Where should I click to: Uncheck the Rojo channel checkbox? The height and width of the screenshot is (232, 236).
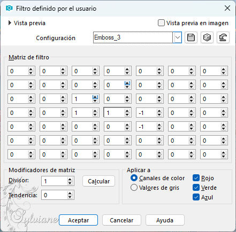click(196, 178)
